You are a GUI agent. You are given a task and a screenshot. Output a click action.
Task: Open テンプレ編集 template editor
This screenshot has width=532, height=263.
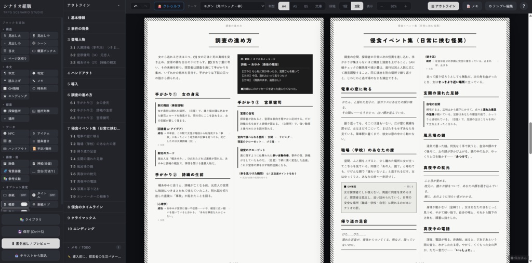coord(501,6)
